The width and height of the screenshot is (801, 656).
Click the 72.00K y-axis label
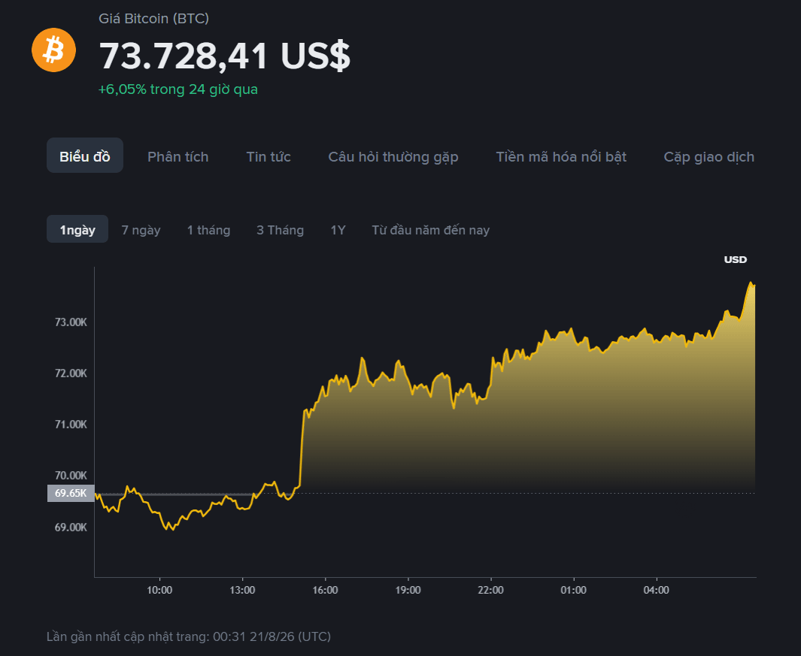click(x=71, y=373)
